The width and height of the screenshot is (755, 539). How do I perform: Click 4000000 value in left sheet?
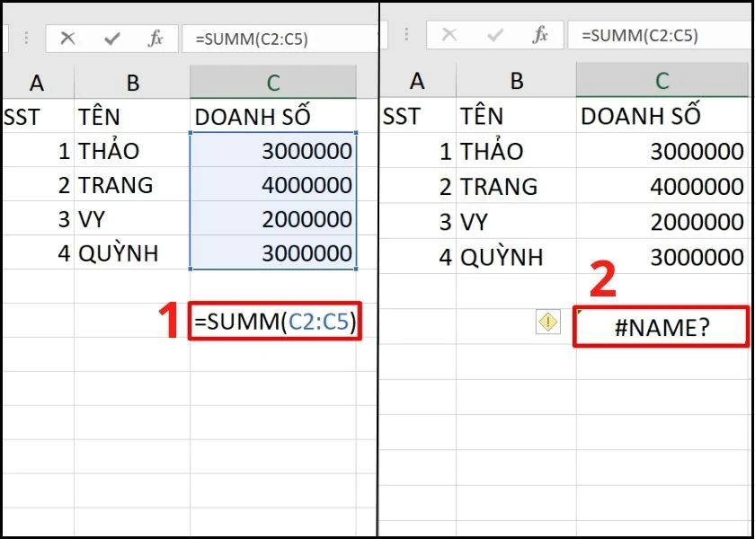(x=273, y=185)
